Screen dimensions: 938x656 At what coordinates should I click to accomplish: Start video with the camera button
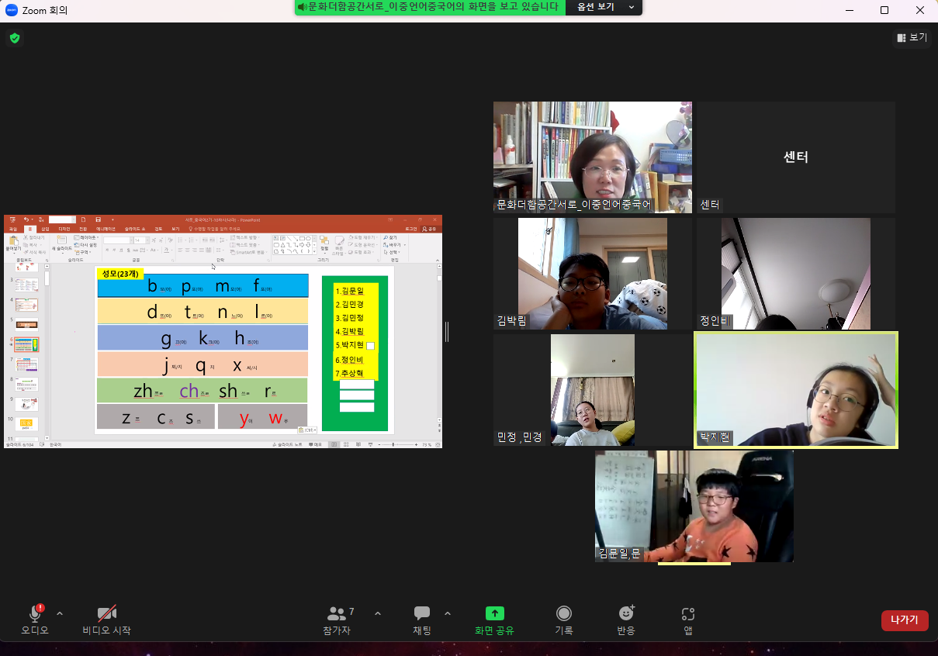[x=107, y=613]
